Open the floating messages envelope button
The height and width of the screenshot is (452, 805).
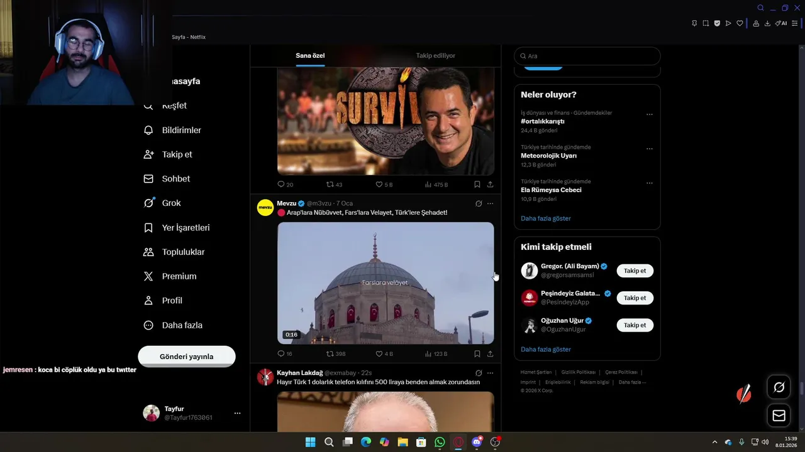[x=779, y=416]
